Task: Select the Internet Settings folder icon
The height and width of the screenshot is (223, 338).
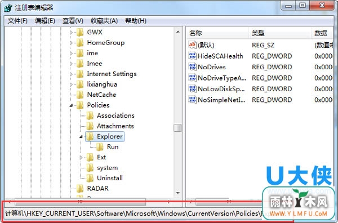Action: point(80,74)
